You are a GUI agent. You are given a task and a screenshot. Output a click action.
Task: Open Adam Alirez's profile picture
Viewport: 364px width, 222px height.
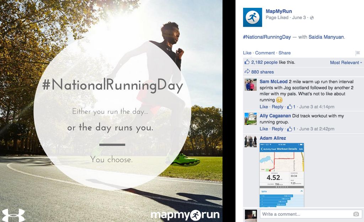coord(251,141)
